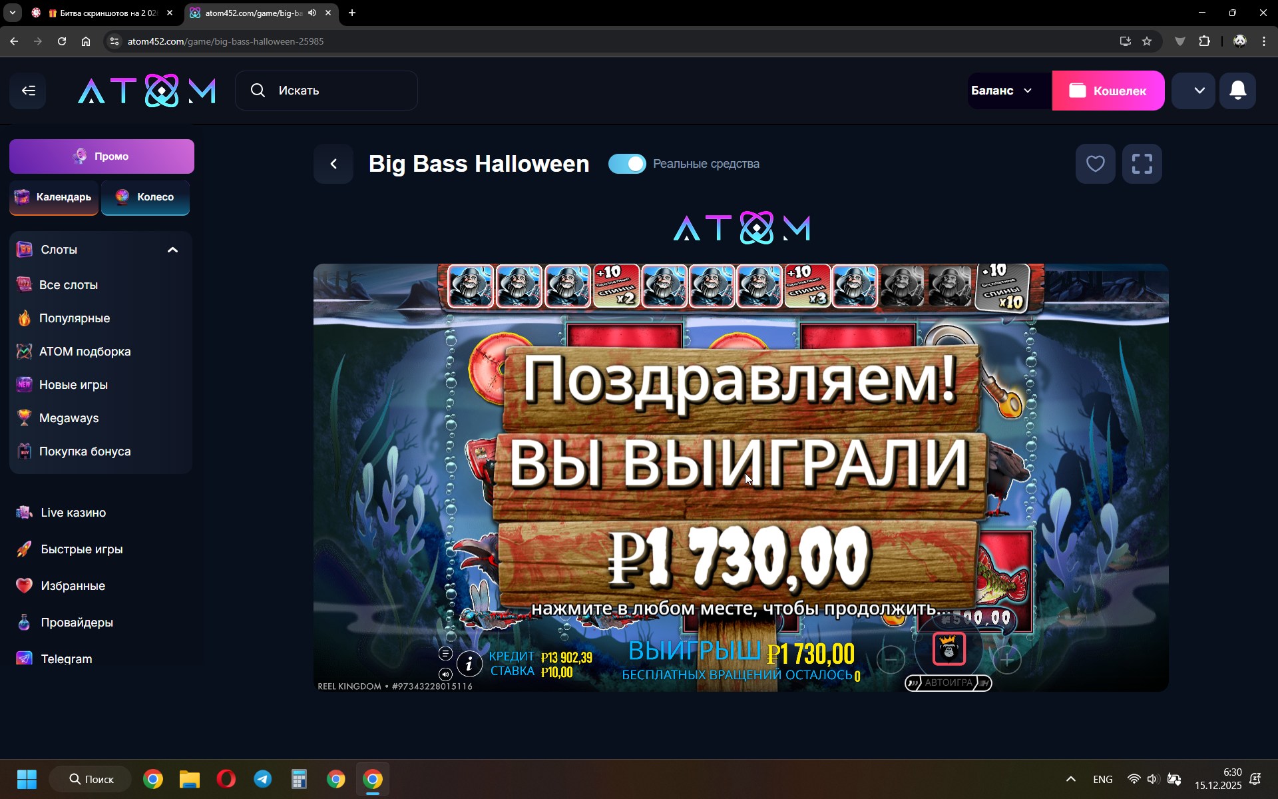1278x799 pixels.
Task: Open the profile dropdown next to Кошелек
Action: point(1199,91)
